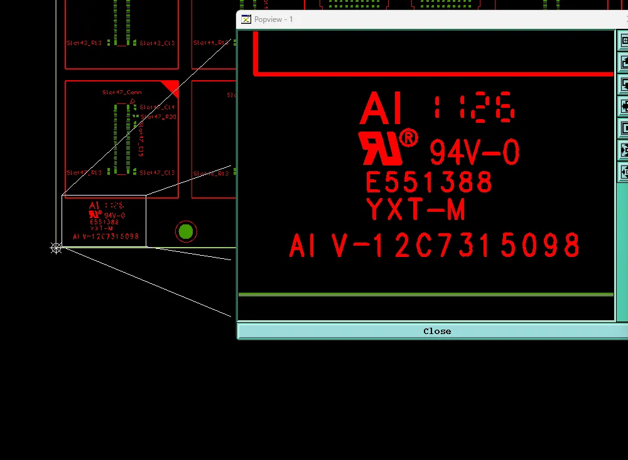Screen dimensions: 628x460
Task: Click the fourth pan-arrows icon in the Popview toolbar
Action: tap(624, 107)
